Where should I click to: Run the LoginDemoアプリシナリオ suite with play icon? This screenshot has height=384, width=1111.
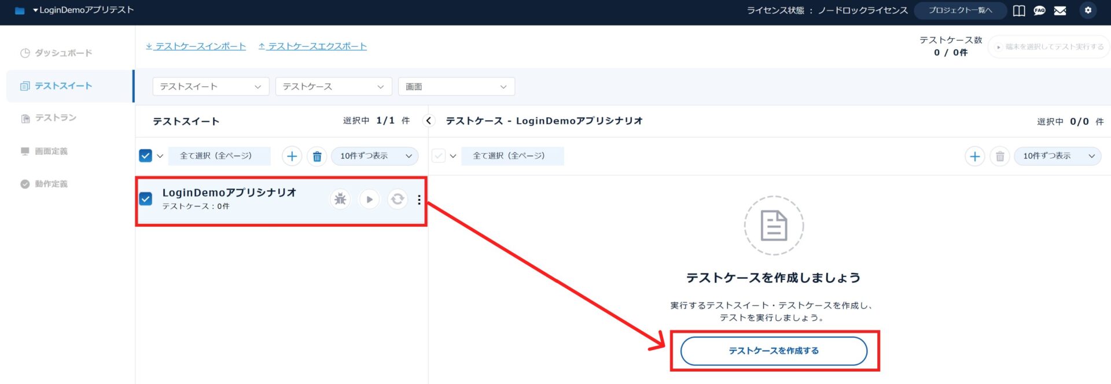(369, 200)
